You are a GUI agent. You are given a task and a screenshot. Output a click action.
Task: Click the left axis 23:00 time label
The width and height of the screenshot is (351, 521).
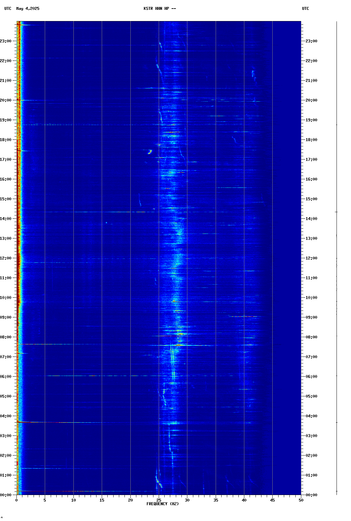6,41
